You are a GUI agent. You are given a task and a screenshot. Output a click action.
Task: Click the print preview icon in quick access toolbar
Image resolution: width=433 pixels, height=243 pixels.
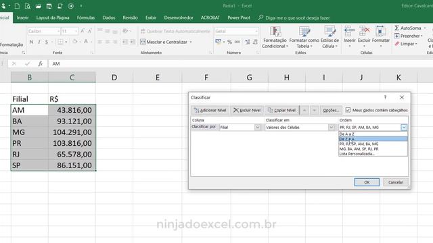coord(27,6)
